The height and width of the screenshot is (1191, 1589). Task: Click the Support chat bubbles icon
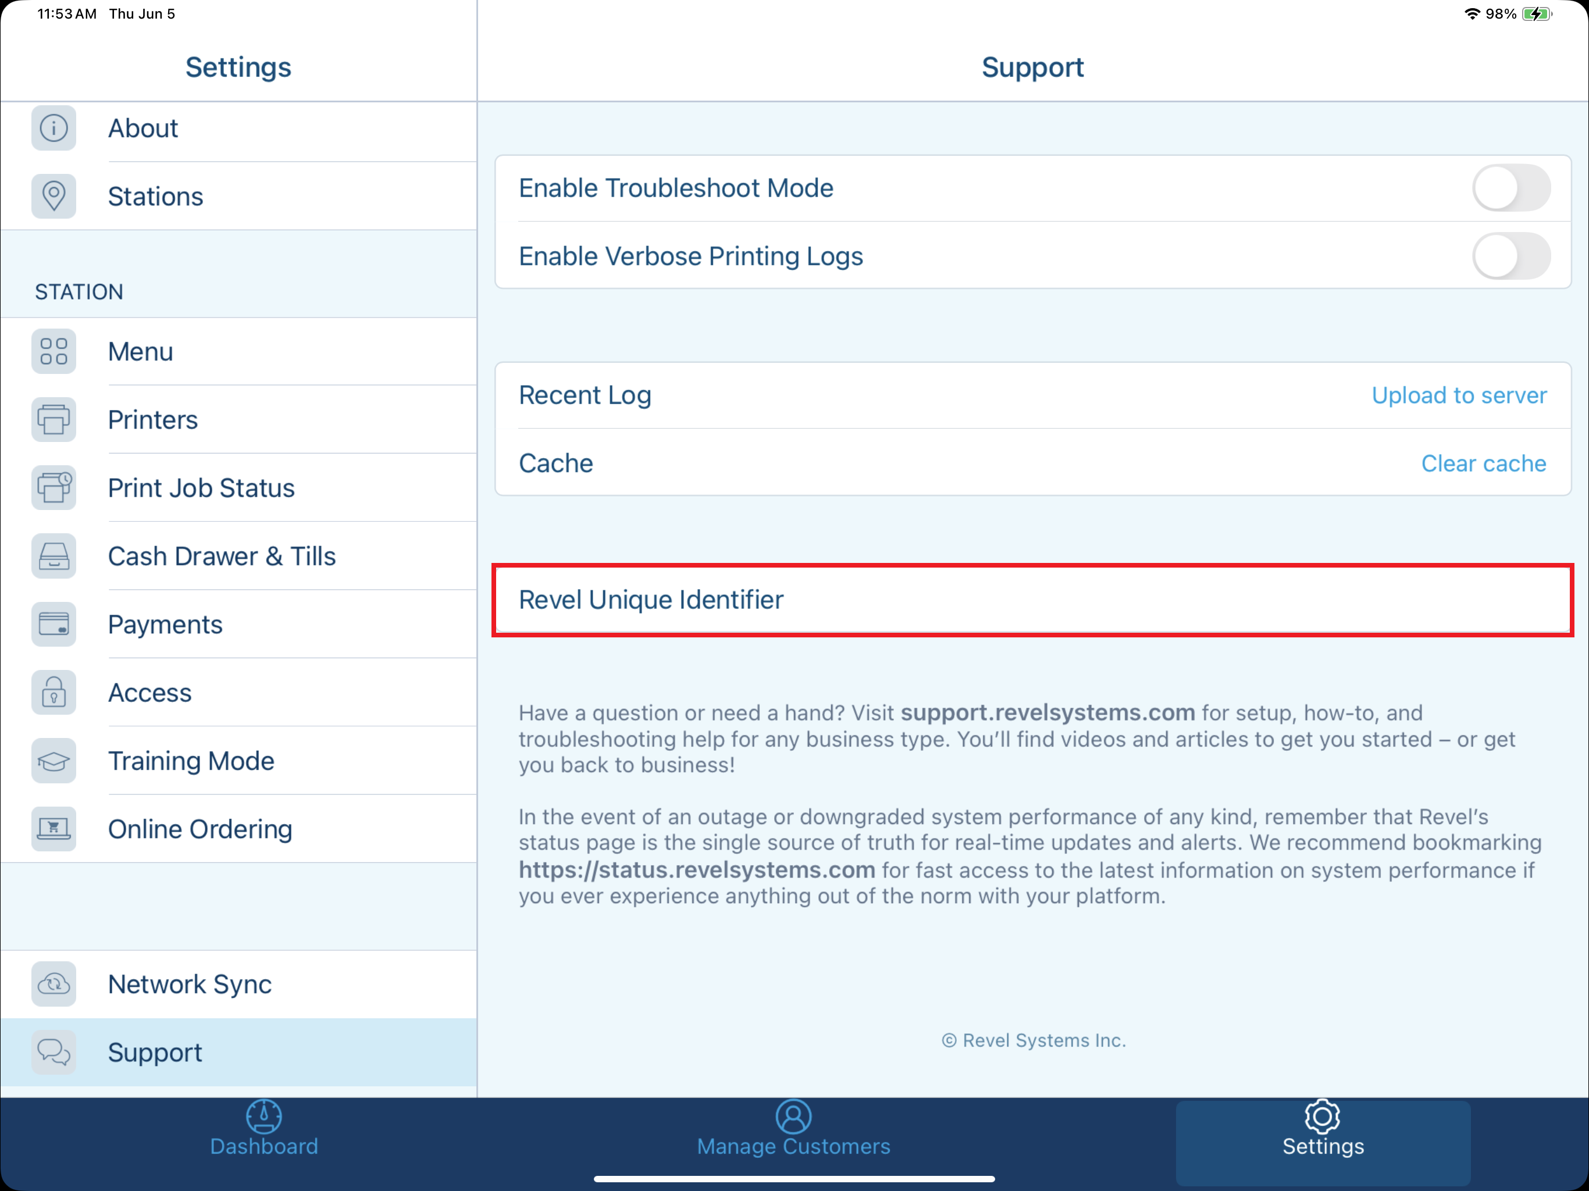[54, 1053]
